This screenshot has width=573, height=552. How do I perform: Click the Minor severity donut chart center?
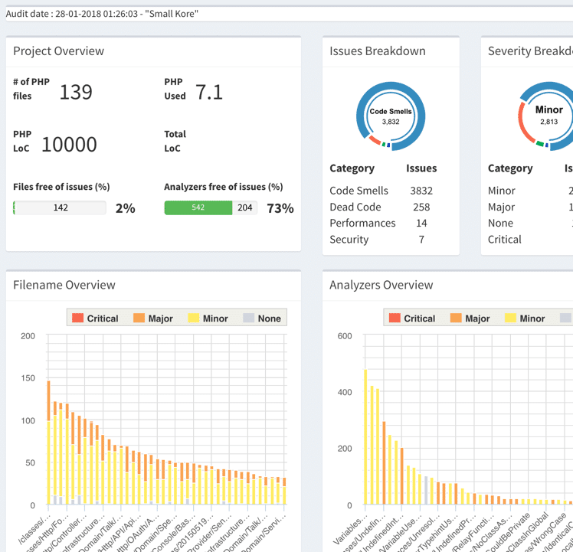point(548,115)
